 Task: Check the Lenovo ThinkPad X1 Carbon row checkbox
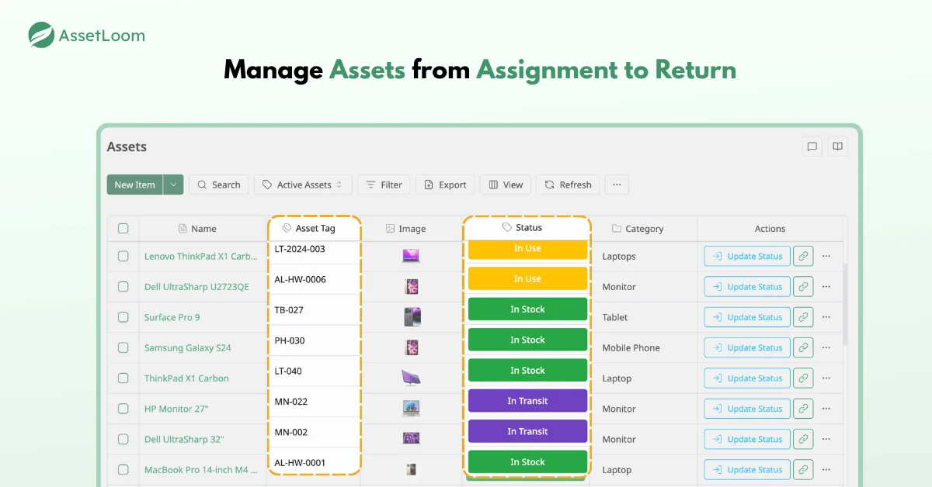(x=123, y=256)
